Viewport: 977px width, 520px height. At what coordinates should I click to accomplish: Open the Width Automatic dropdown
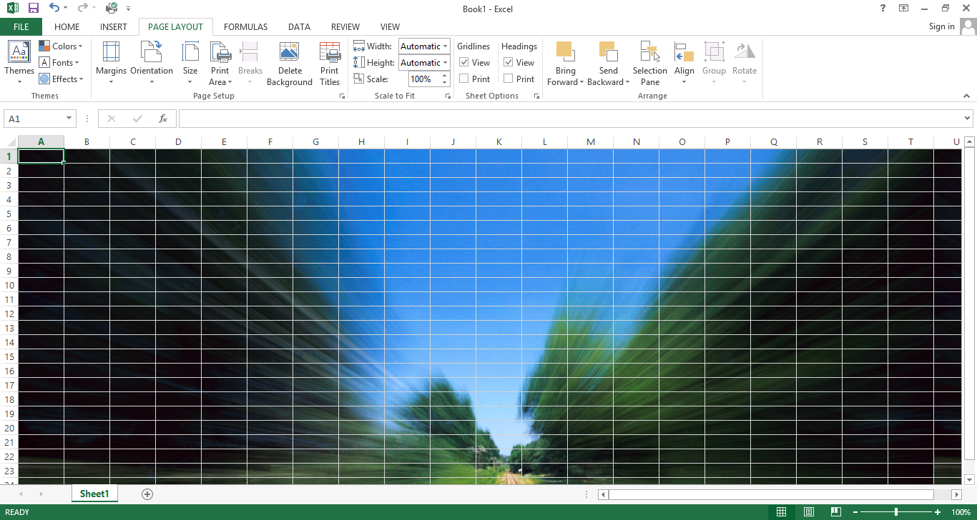pyautogui.click(x=445, y=46)
